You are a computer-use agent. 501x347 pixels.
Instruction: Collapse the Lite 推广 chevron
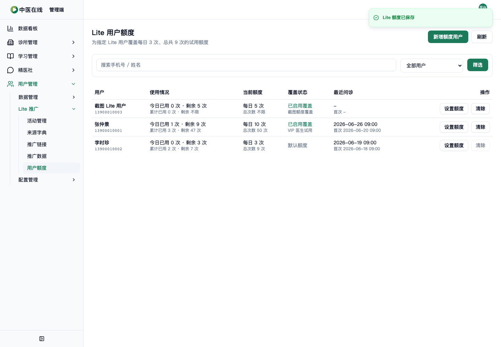74,109
